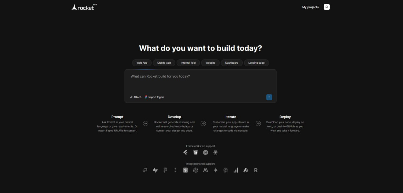Pick the Dashboard category chip
The height and width of the screenshot is (193, 403).
pos(232,63)
